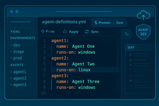
Task: Select the stage tree item label
Action: tap(19, 52)
